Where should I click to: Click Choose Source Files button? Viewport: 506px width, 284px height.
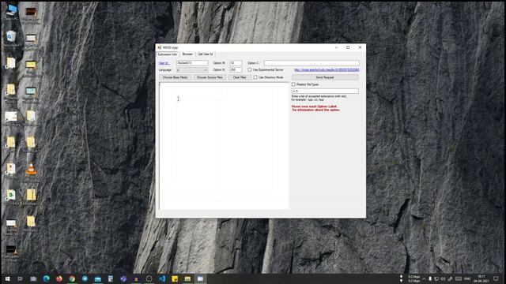(210, 77)
